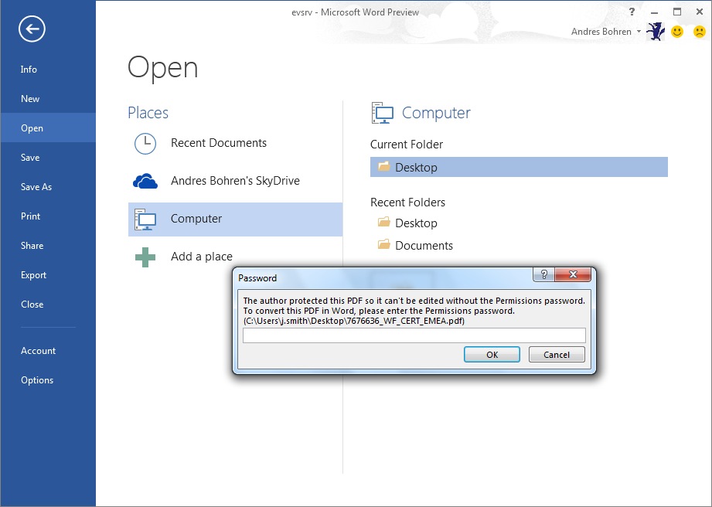
Task: Click the Word Help question mark
Action: pos(632,12)
